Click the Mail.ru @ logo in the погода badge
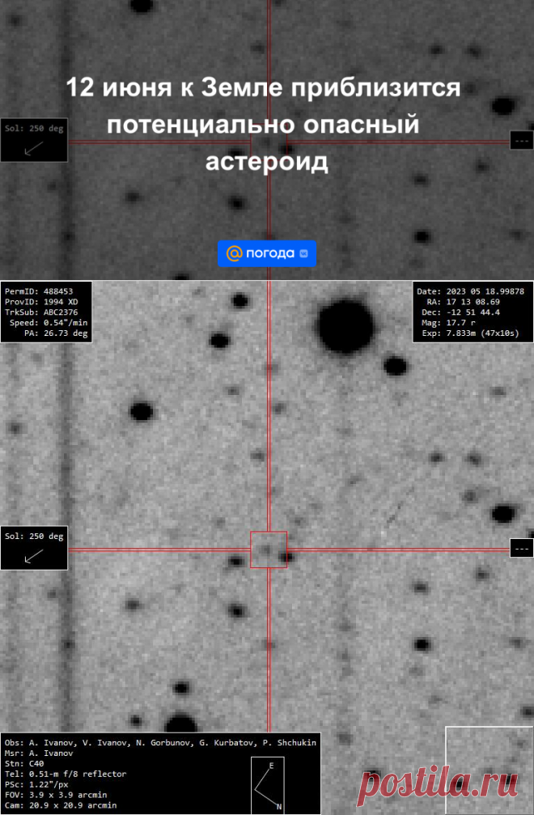Screen dimensions: 534x815 [234, 253]
